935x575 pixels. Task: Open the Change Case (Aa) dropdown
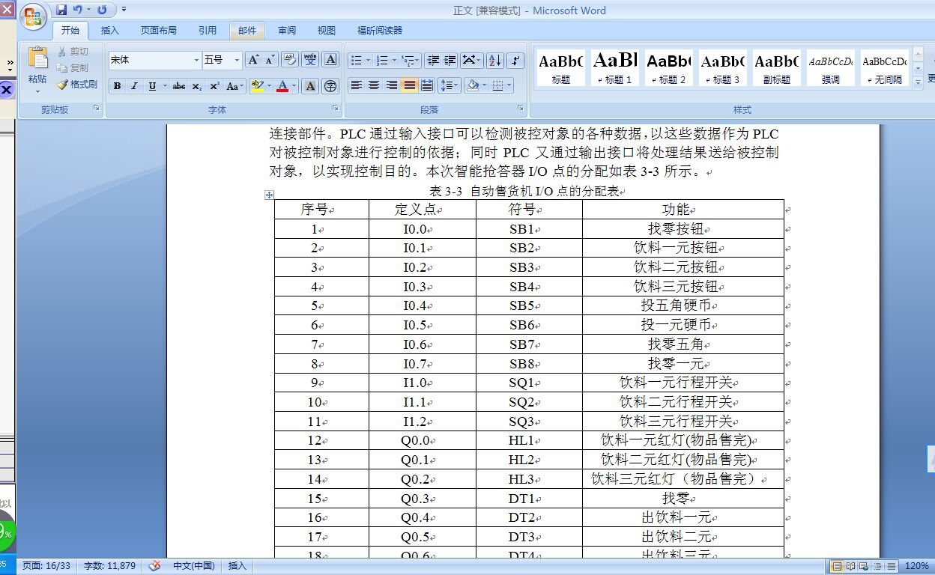click(235, 86)
